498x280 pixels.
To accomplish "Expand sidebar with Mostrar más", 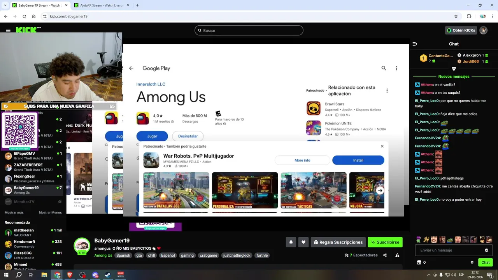I will pos(14,213).
